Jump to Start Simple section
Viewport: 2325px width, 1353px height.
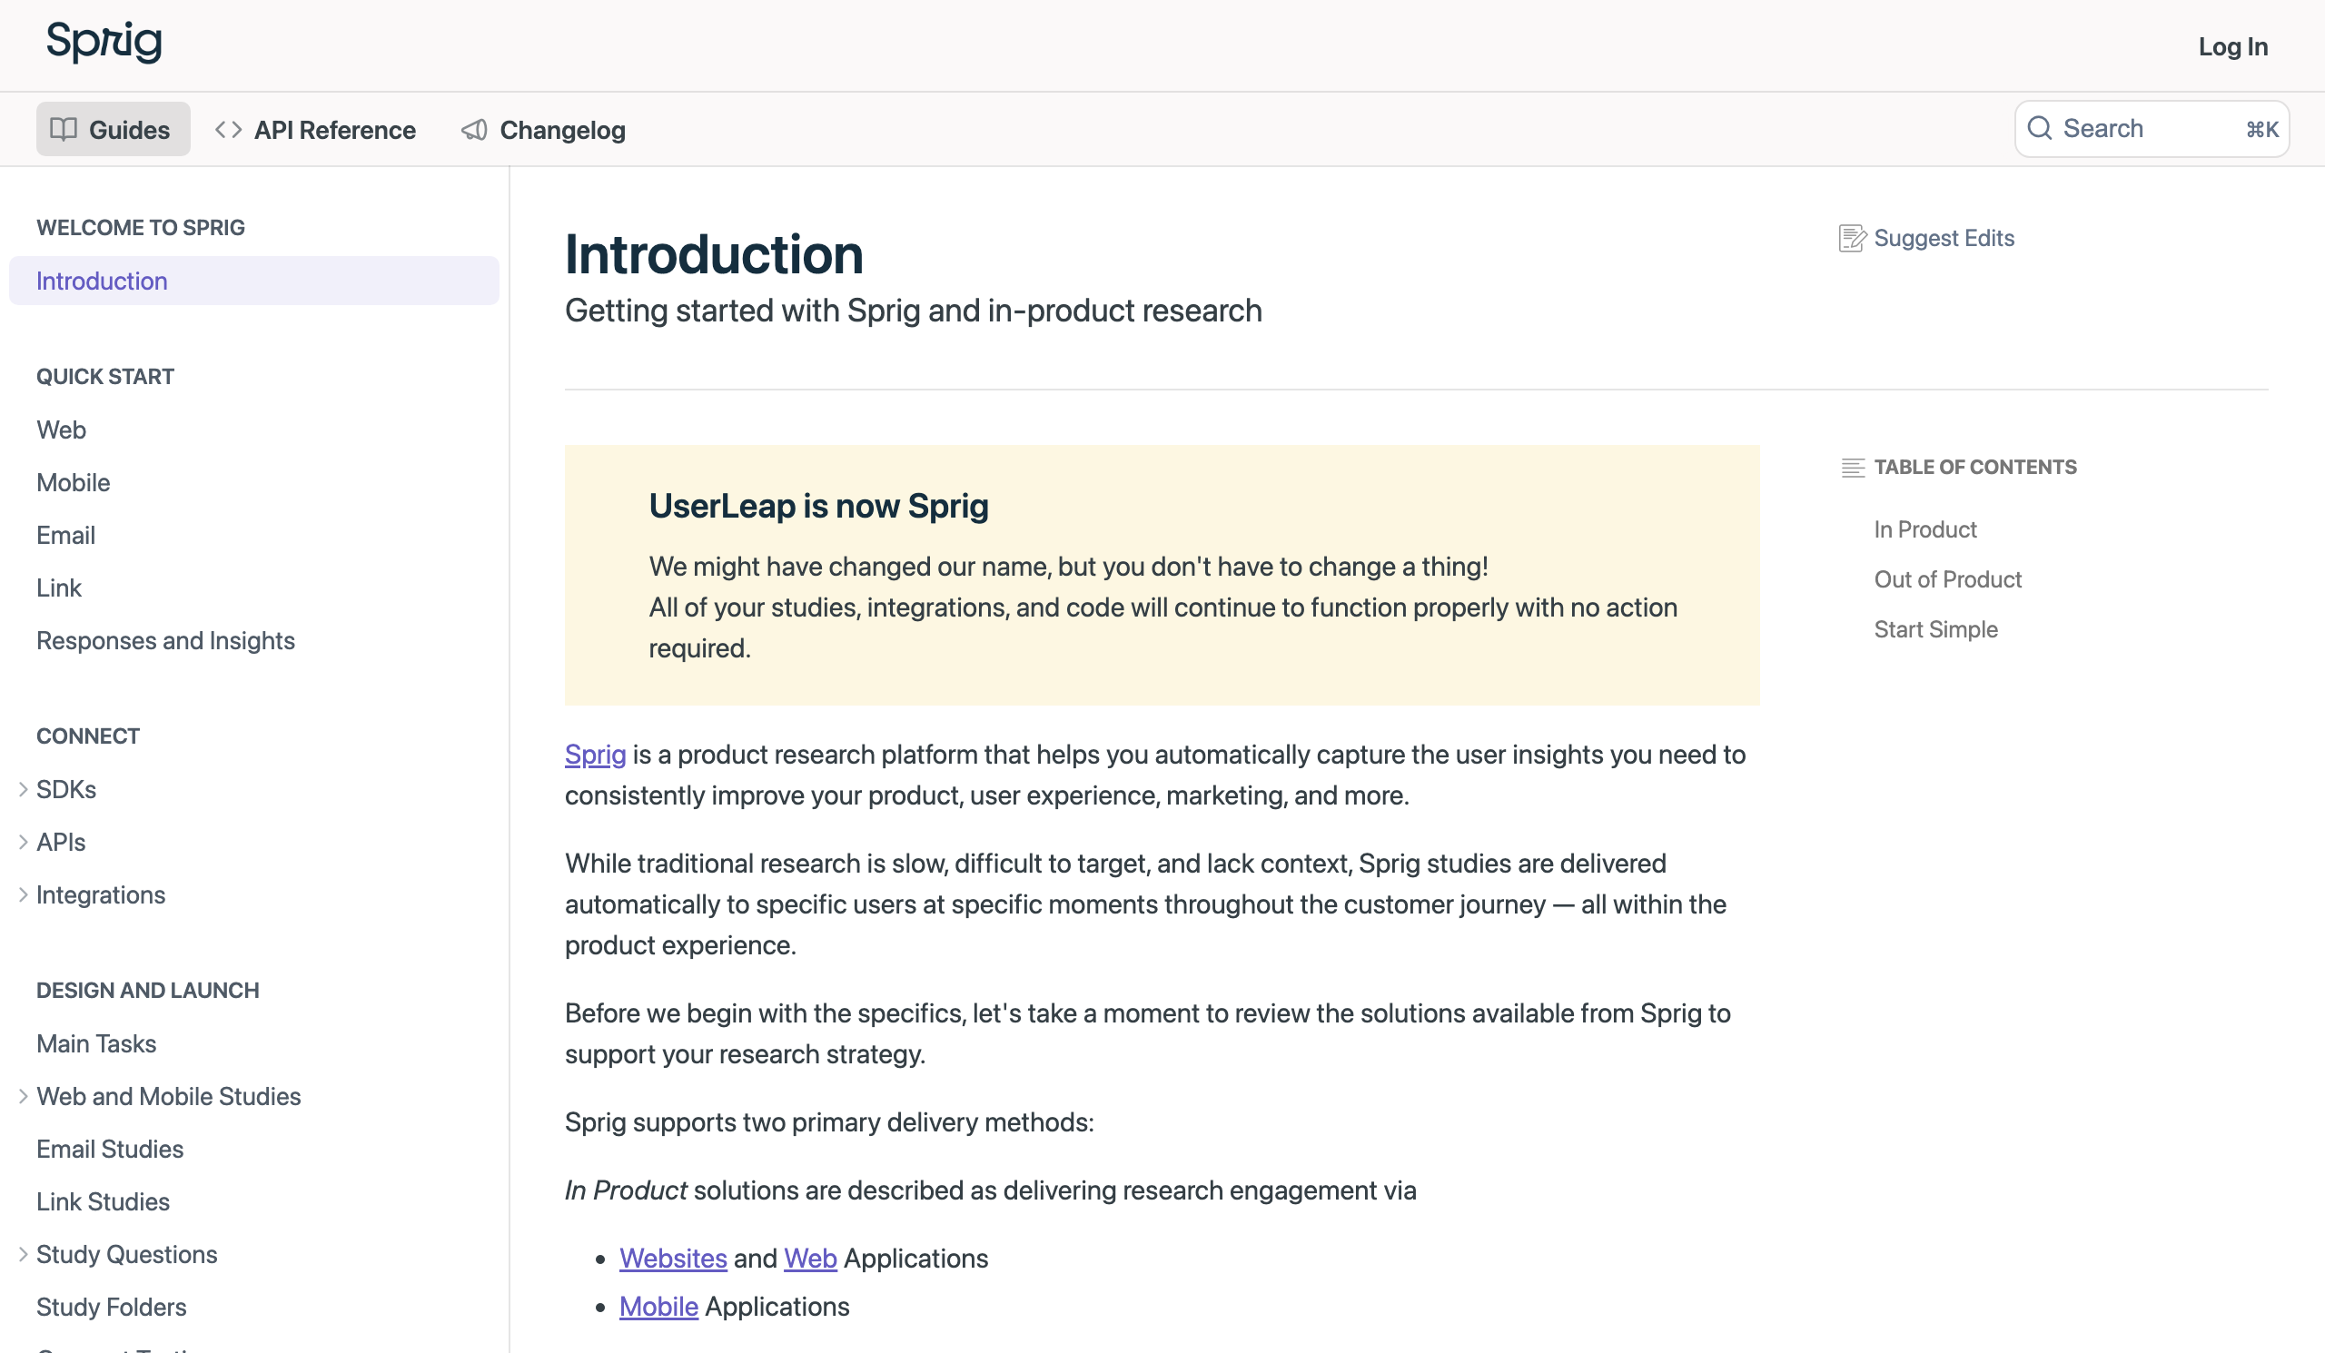(x=1935, y=629)
